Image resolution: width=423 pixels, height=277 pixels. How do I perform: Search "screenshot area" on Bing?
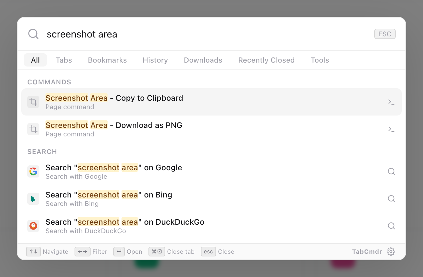point(211,199)
